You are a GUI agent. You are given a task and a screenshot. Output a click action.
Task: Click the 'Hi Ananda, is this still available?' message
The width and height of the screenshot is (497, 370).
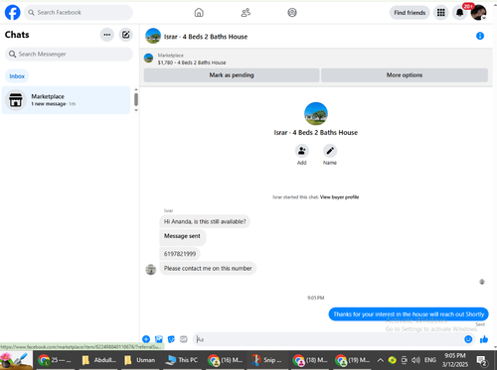tap(205, 221)
